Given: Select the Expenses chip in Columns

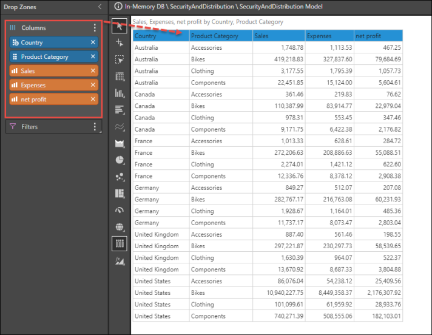Looking at the screenshot, I should [49, 86].
